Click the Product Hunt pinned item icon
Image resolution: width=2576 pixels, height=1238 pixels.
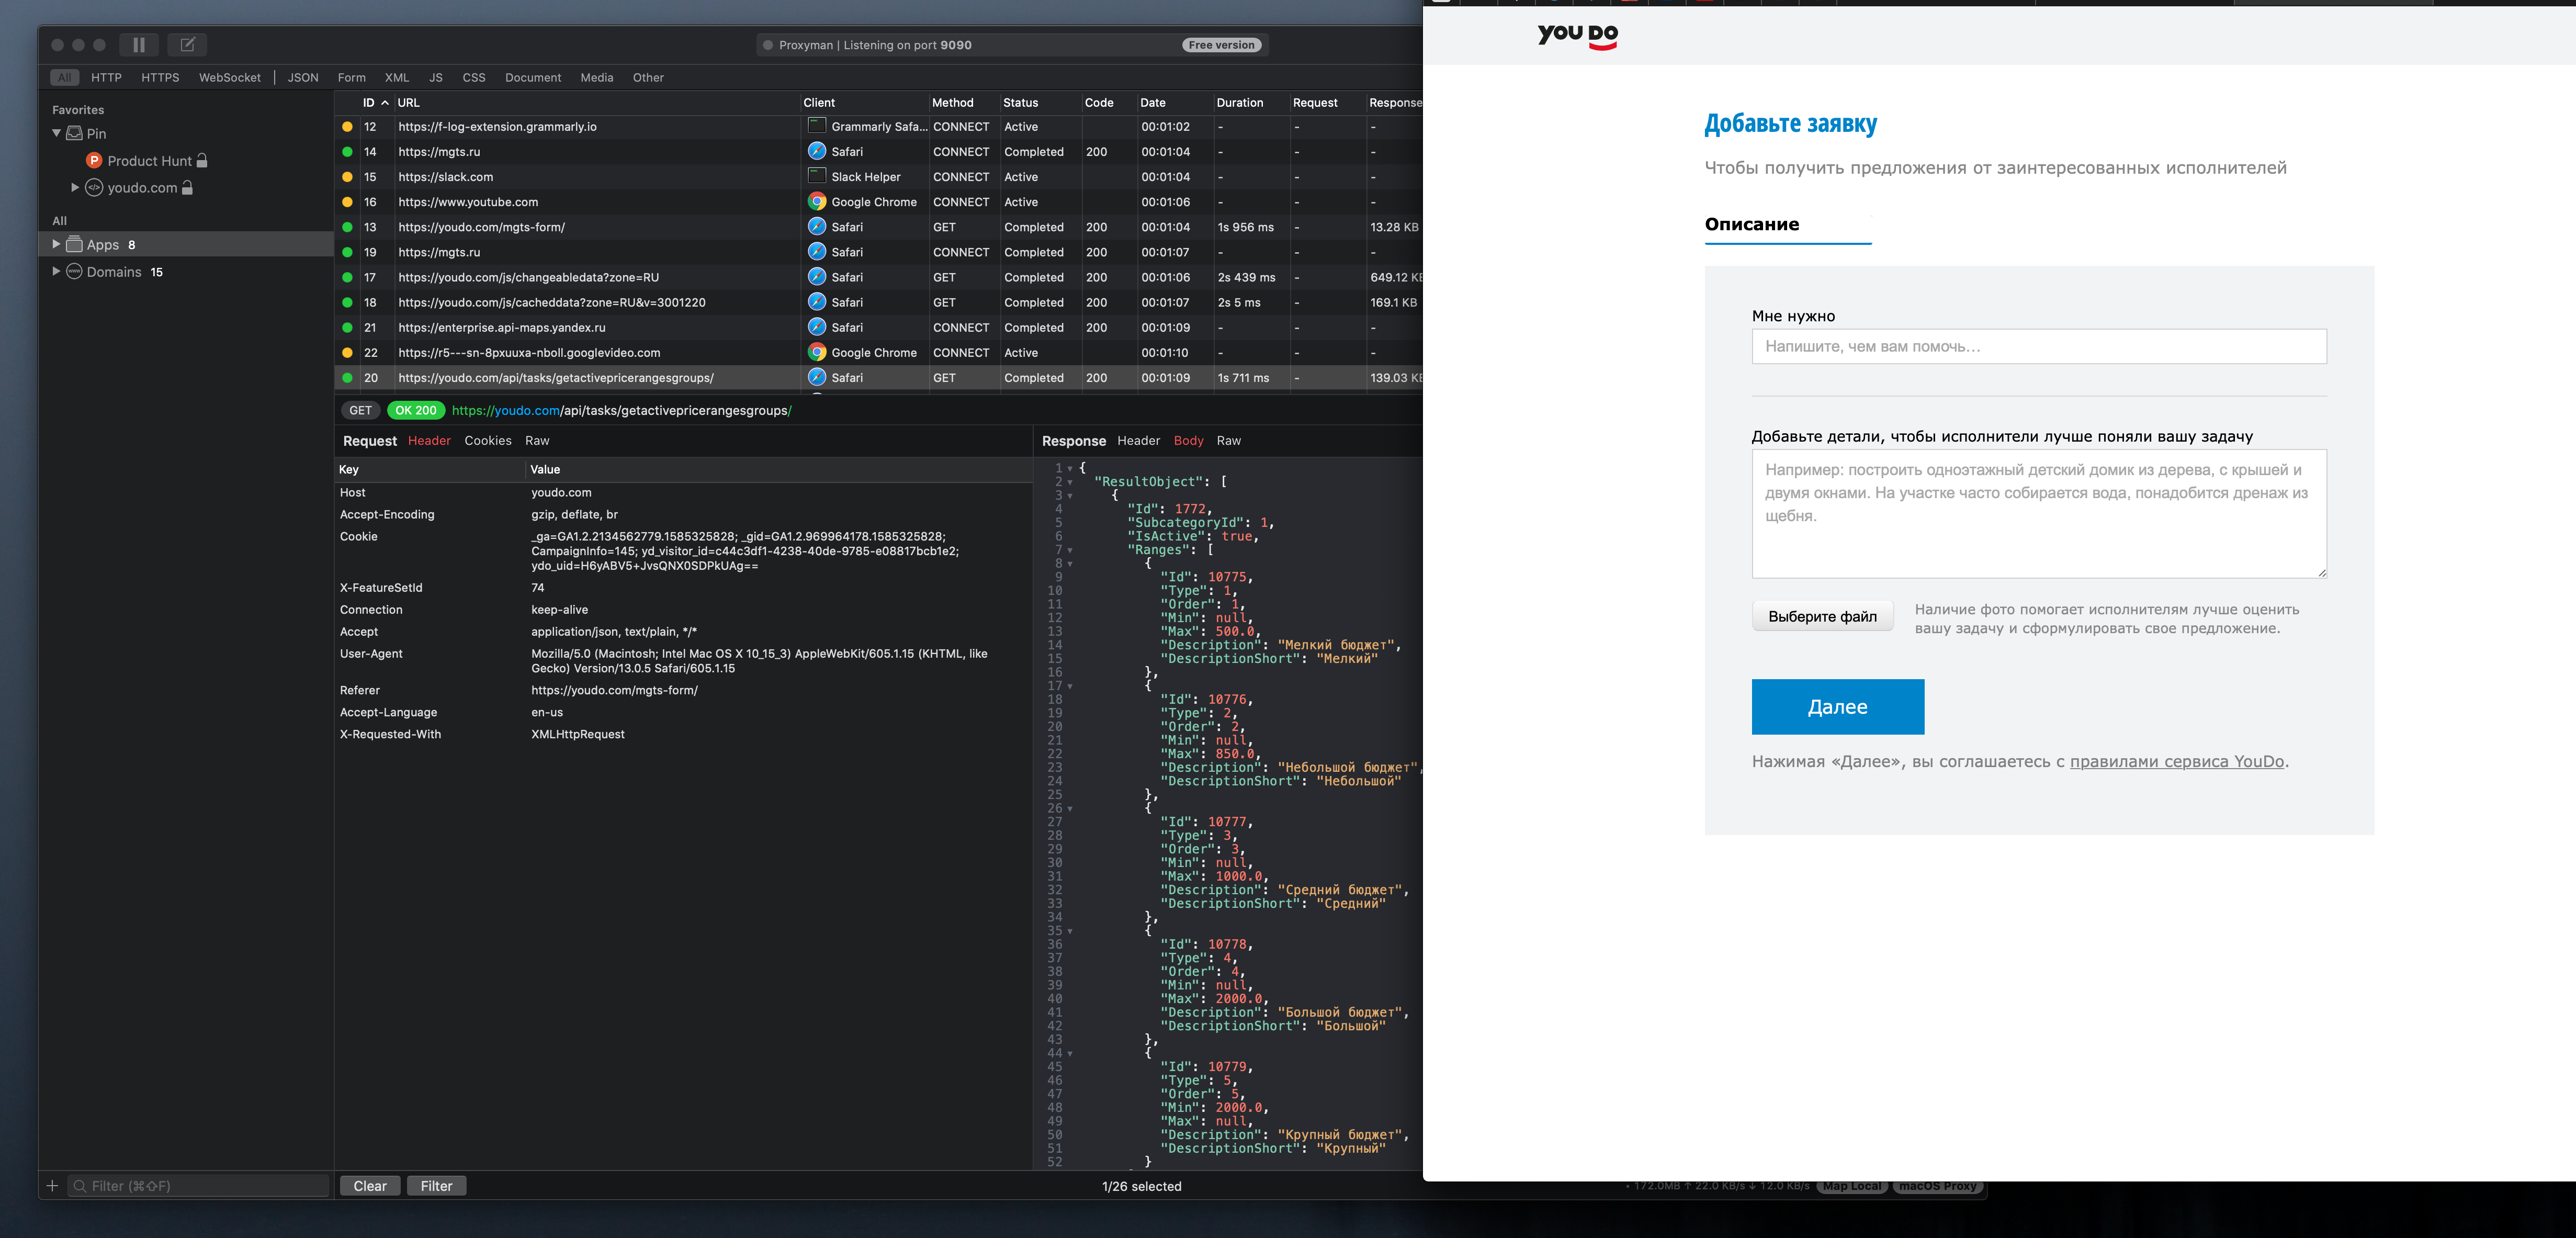(x=94, y=161)
